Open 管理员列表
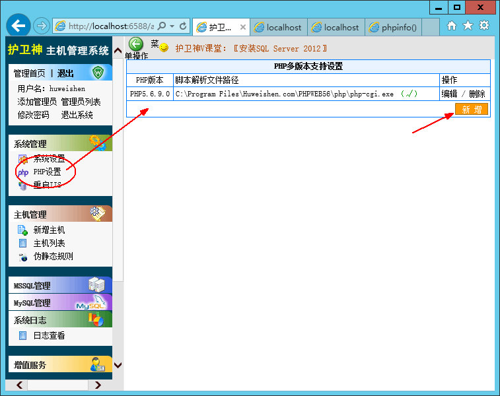Viewport: 500px width, 396px height. pos(81,102)
